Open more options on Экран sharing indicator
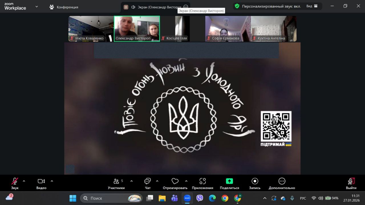 tap(186, 7)
